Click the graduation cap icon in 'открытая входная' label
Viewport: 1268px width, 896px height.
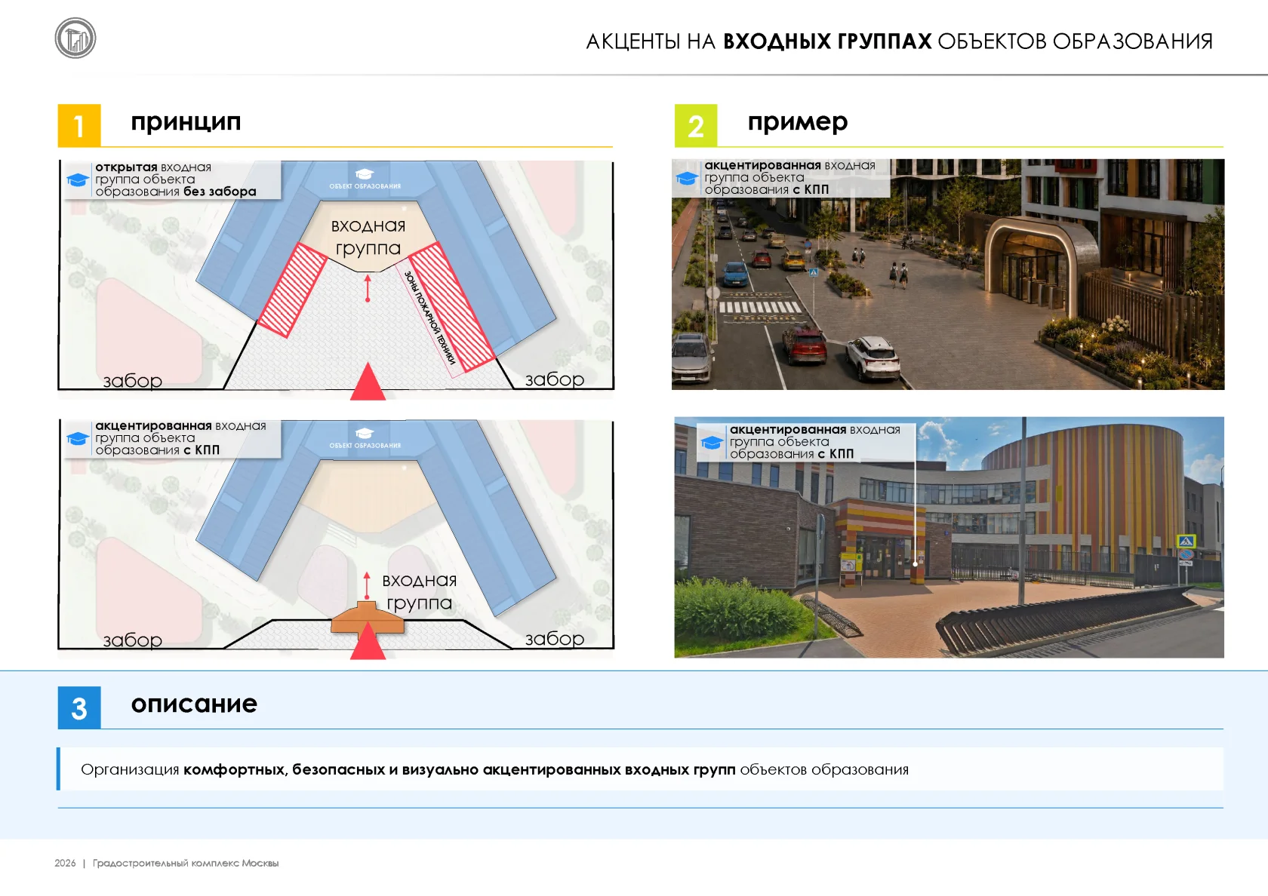point(78,180)
